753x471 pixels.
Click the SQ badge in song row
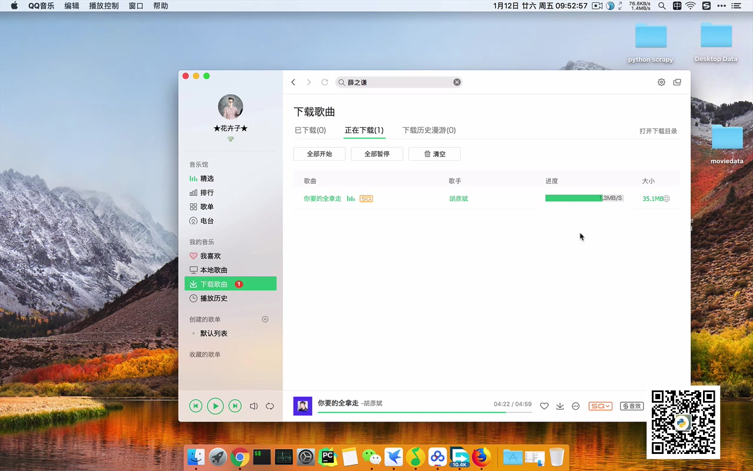(366, 198)
